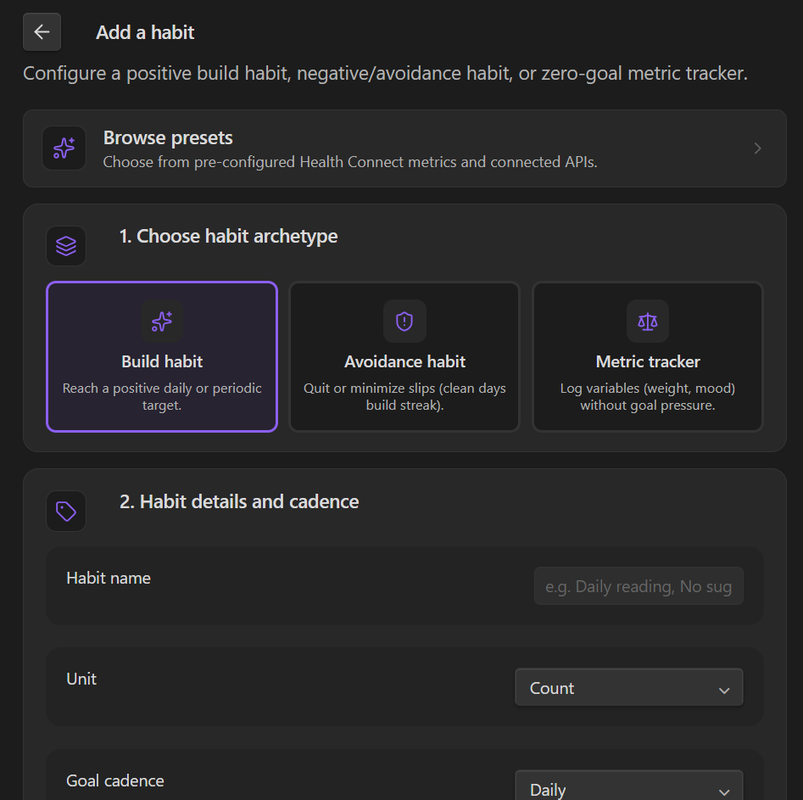The image size is (803, 800).
Task: Select the Metric tracker archetype card
Action: pyautogui.click(x=648, y=356)
